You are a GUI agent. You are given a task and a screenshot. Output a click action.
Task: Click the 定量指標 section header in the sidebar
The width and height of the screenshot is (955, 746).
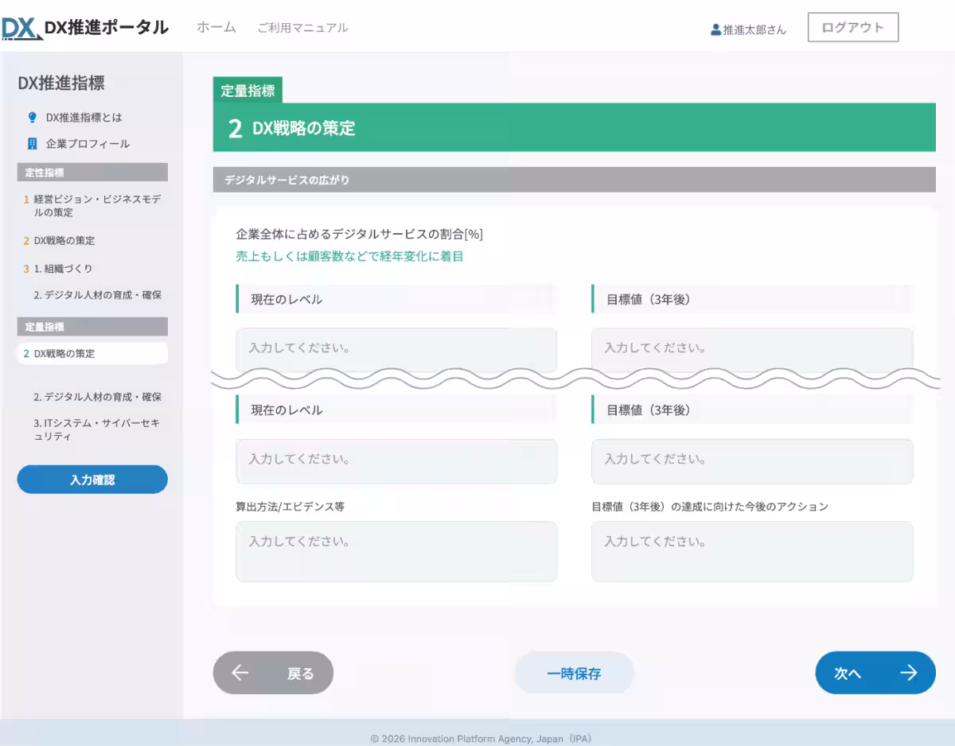pyautogui.click(x=92, y=327)
